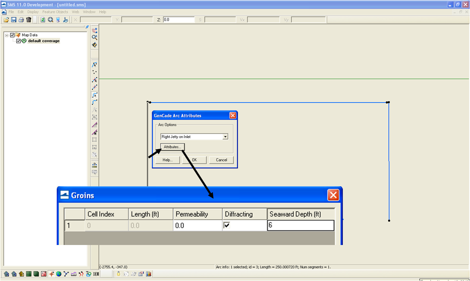Toggle the Diffracting checkbox in Groins
Screen dimensions: 470x281
[x=227, y=225]
